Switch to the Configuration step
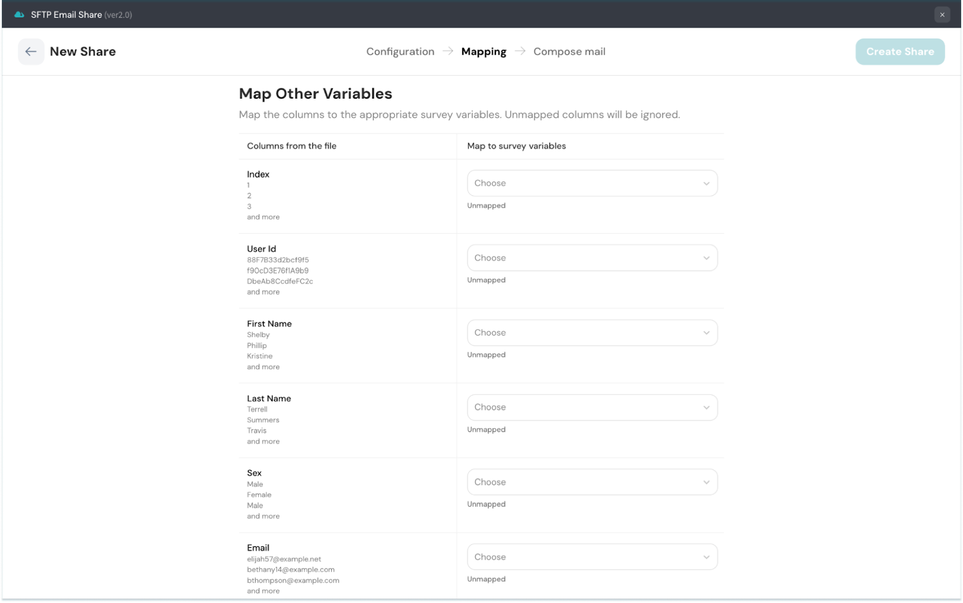 (x=400, y=52)
